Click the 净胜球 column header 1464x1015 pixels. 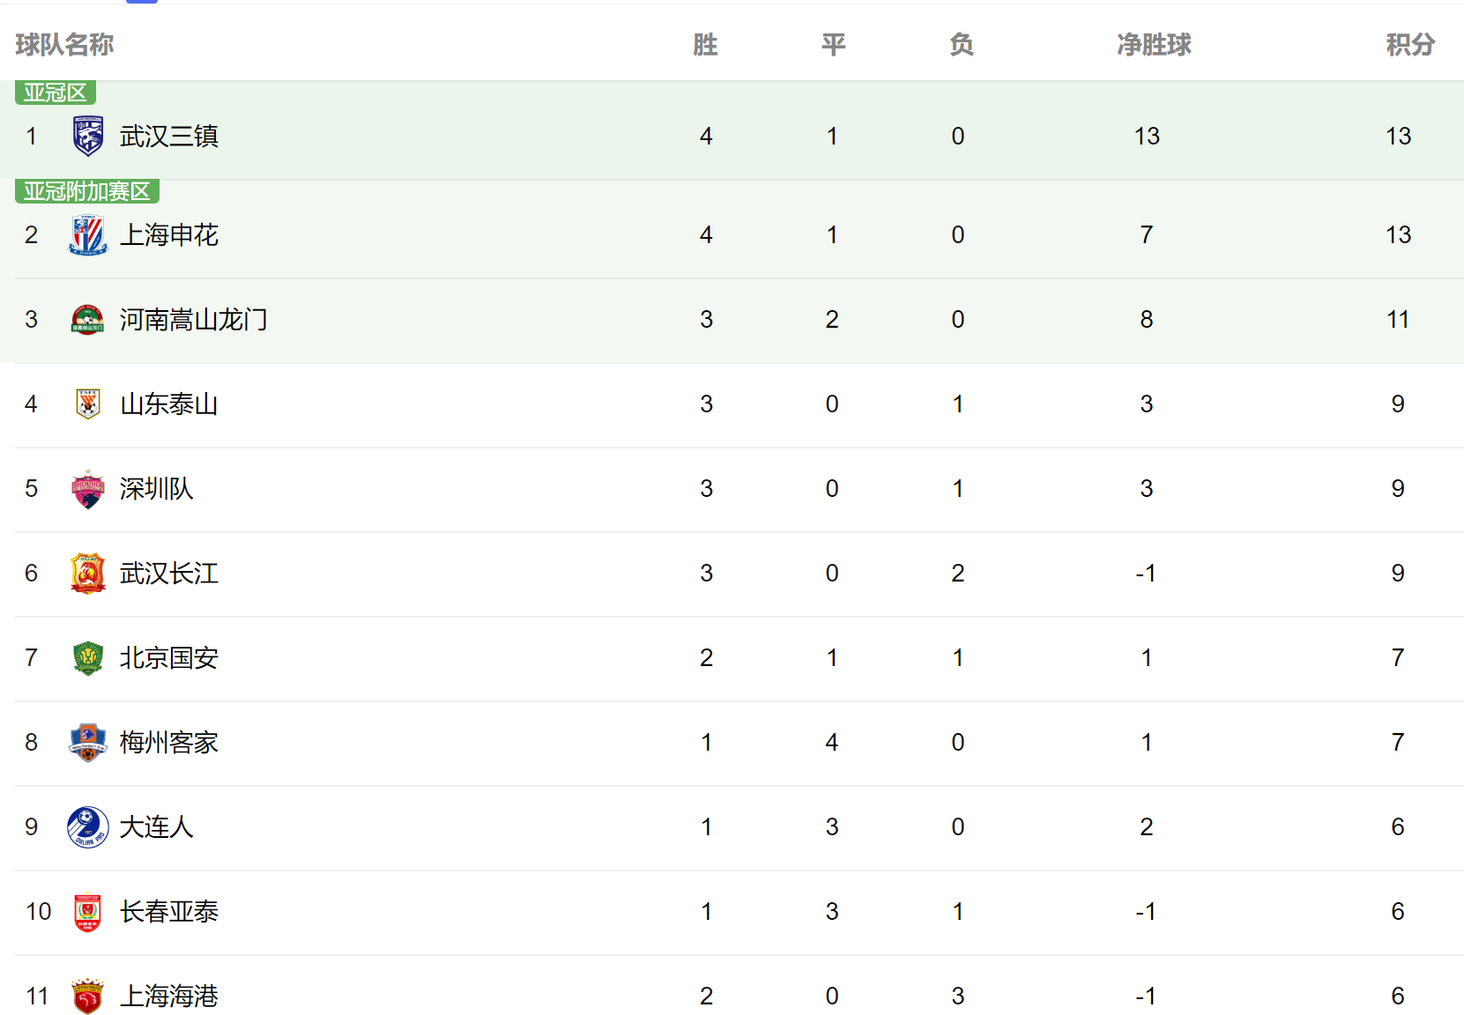(1154, 44)
